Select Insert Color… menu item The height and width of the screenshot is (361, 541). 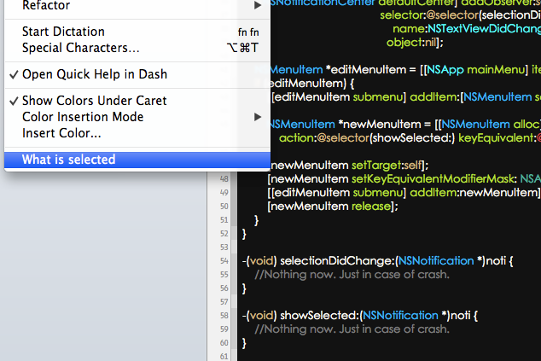[61, 133]
